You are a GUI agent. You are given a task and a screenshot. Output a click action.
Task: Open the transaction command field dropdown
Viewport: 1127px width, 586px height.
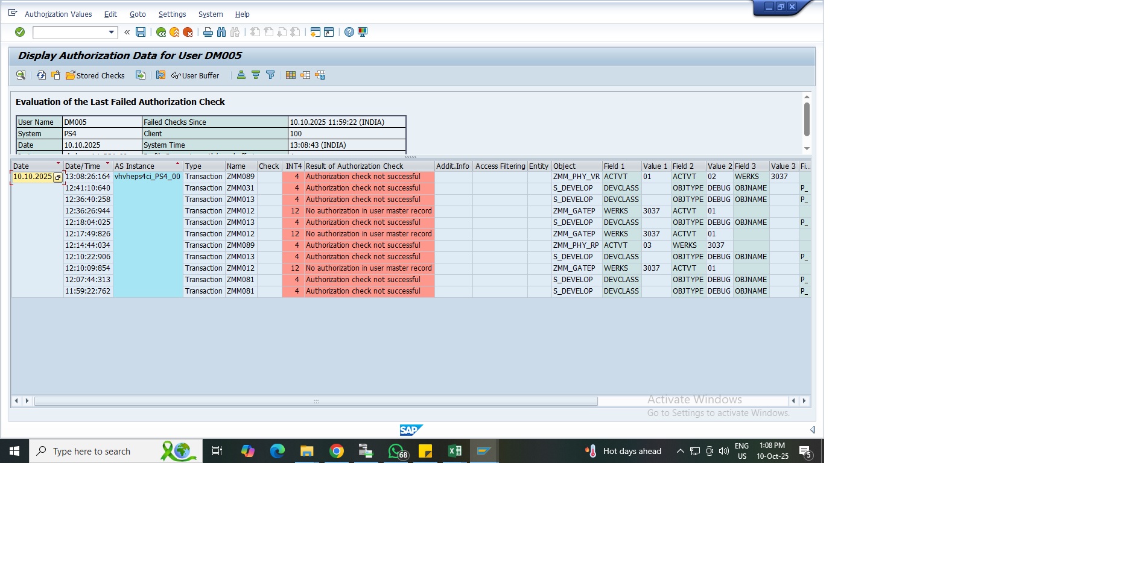tap(111, 32)
